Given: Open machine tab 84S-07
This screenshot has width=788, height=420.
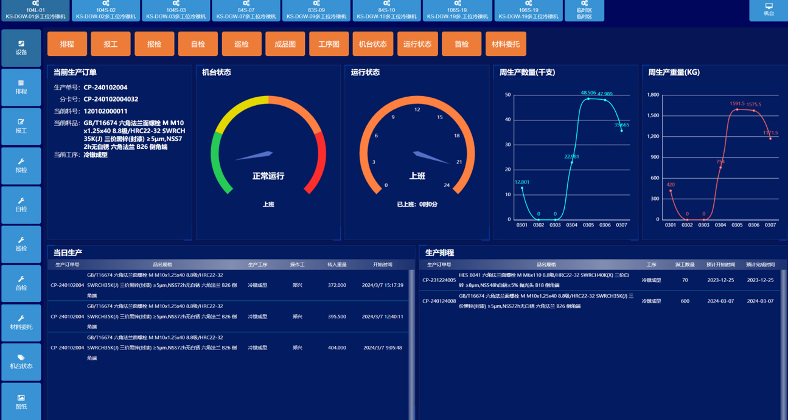Looking at the screenshot, I should point(246,10).
